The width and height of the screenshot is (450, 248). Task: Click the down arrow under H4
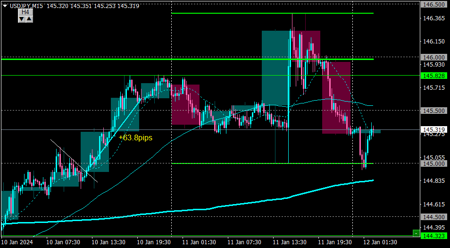pyautogui.click(x=22, y=19)
